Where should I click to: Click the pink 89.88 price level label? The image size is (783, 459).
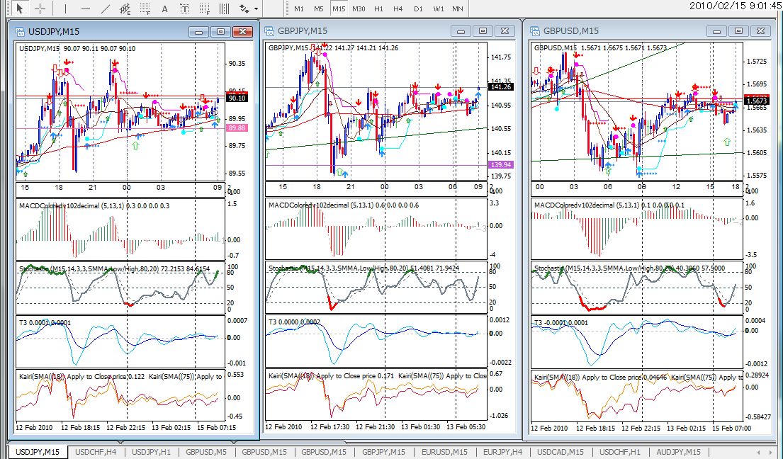coord(237,128)
